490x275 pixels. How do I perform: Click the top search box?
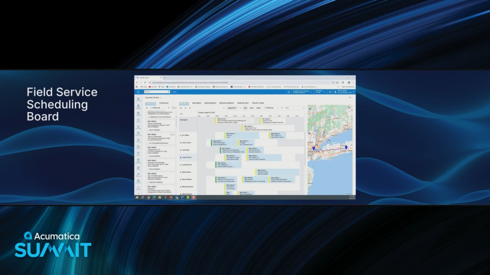coord(156,92)
